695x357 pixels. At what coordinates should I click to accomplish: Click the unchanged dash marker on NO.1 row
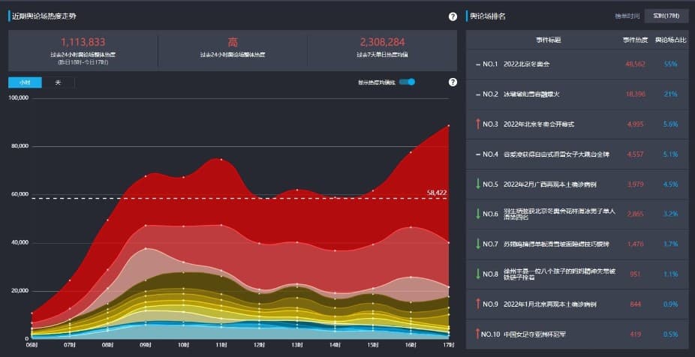click(478, 64)
